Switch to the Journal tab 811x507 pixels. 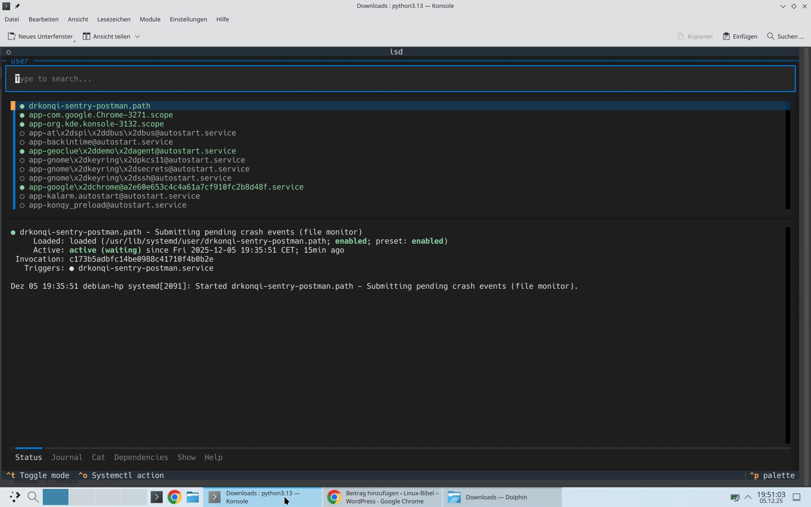click(67, 457)
